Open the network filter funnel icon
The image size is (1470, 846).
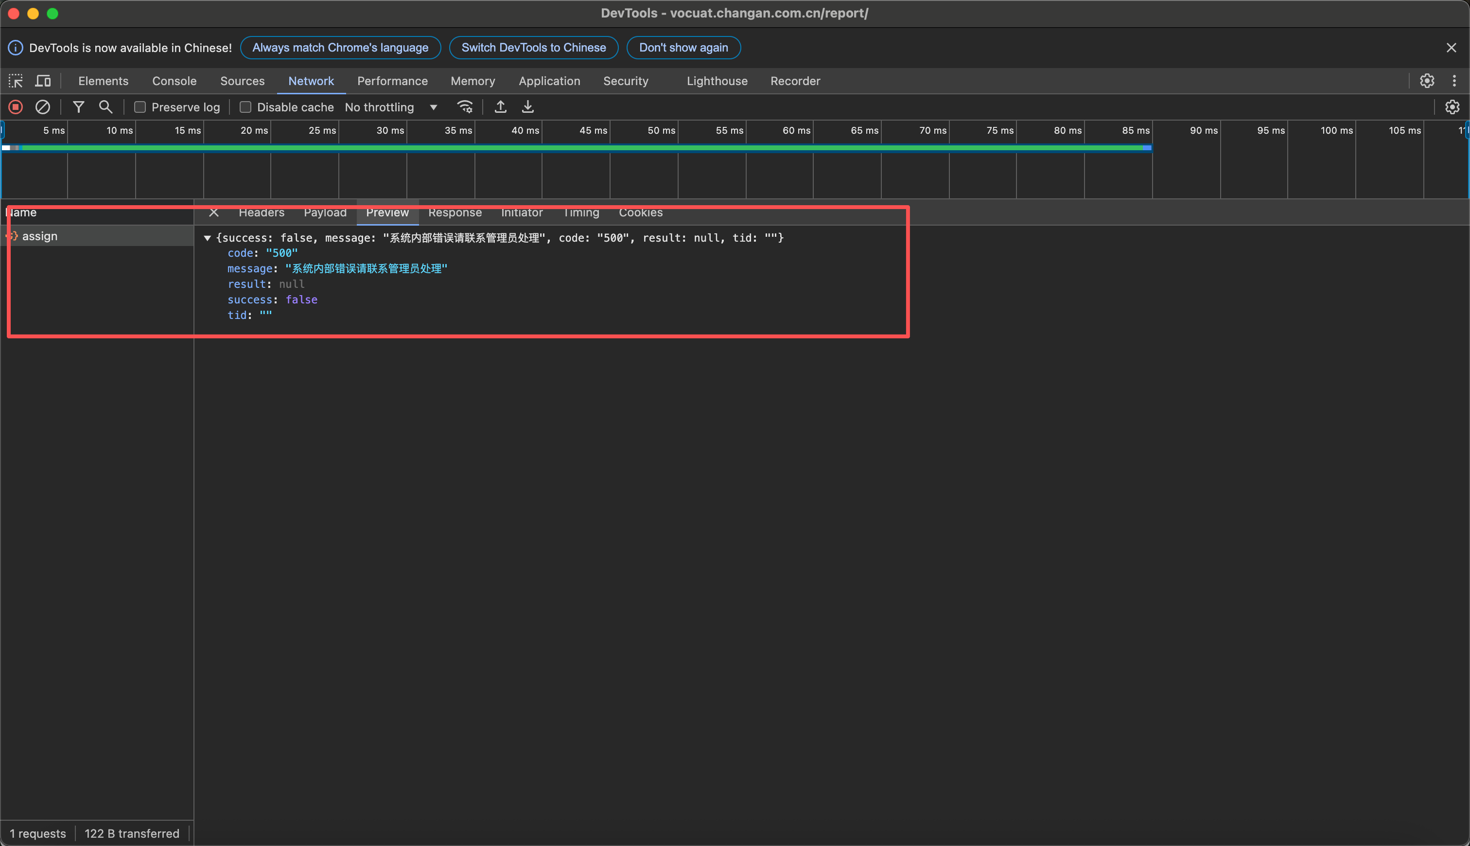pyautogui.click(x=78, y=107)
